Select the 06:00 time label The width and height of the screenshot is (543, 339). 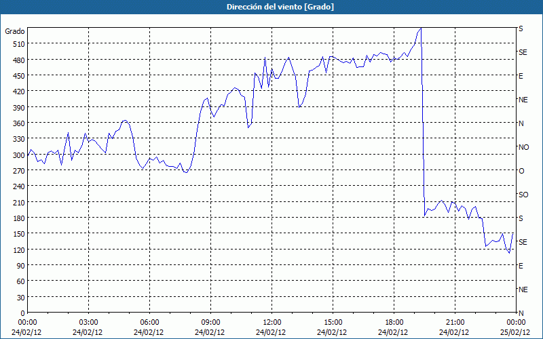tap(149, 323)
